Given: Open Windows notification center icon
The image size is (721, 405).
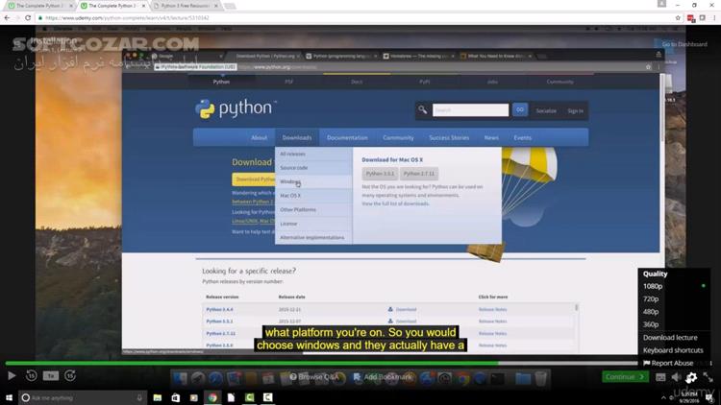Looking at the screenshot, I should tap(710, 397).
